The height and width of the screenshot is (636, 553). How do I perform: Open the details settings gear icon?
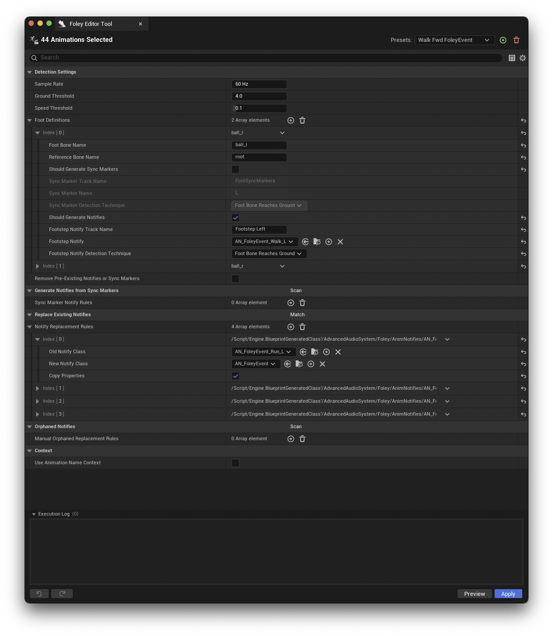[x=523, y=58]
